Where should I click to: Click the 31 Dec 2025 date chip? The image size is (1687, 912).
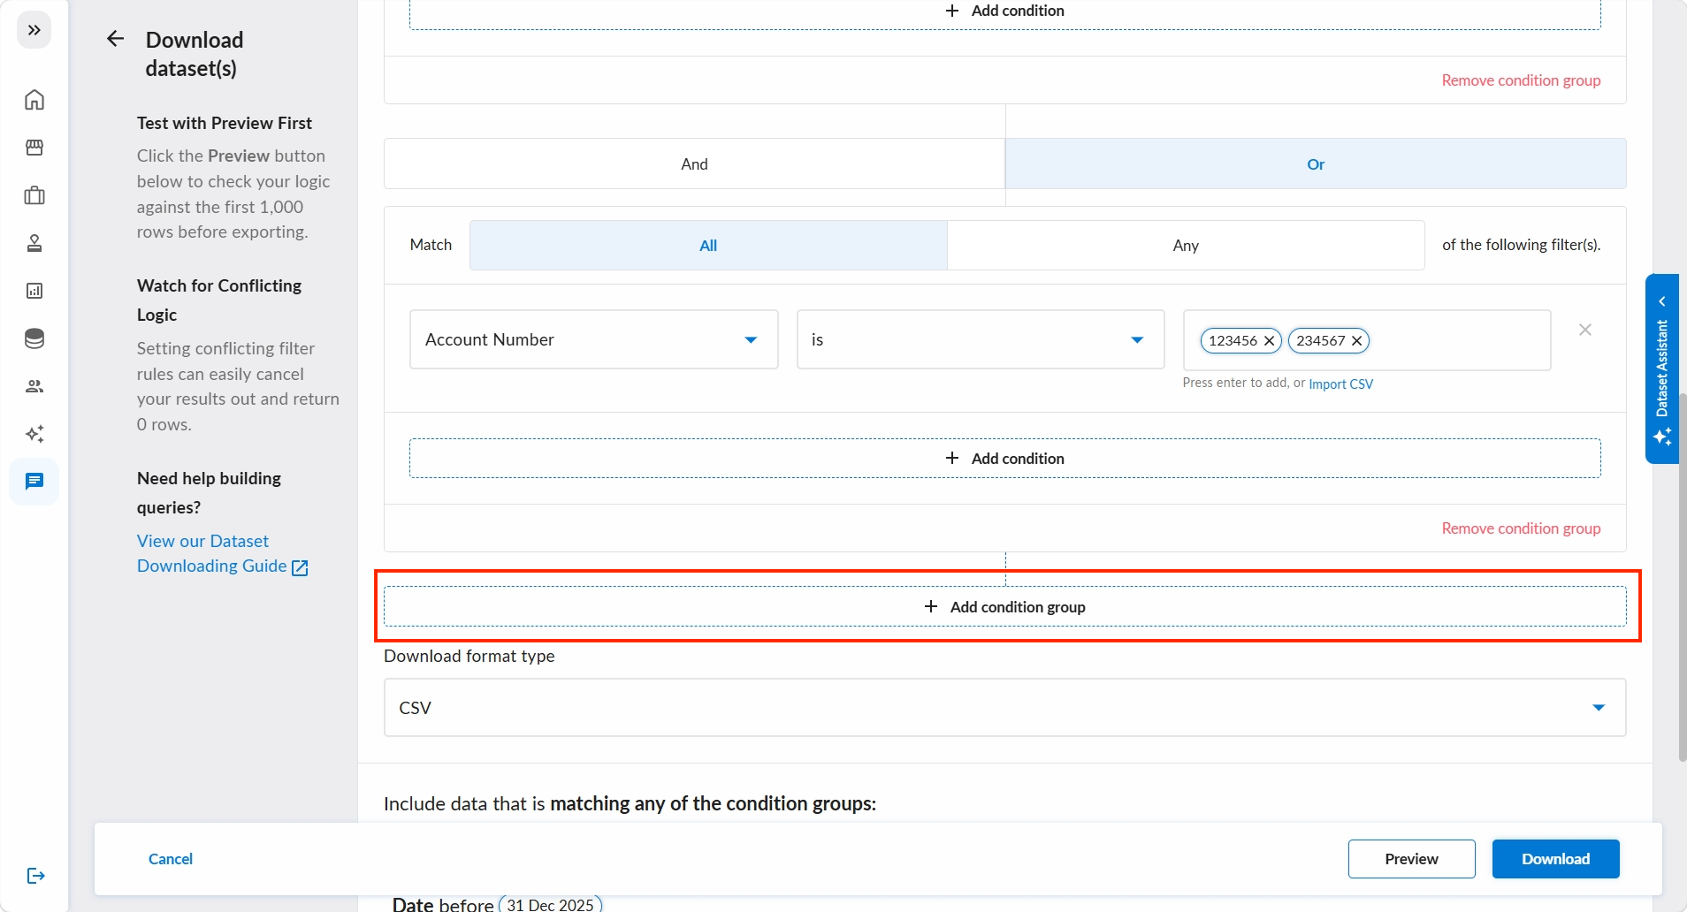coord(550,903)
